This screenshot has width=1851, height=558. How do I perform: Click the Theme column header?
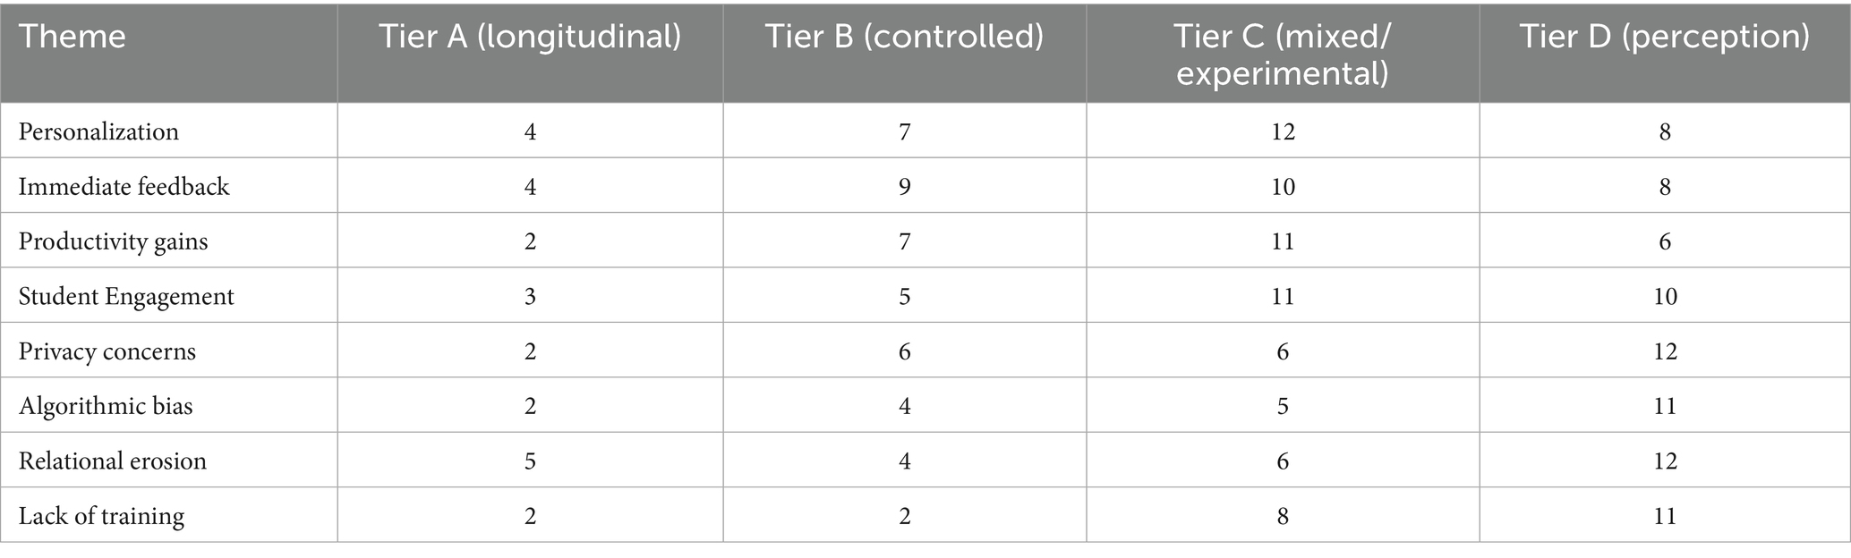click(x=72, y=37)
